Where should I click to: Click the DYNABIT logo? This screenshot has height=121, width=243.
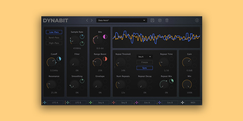pos(56,21)
